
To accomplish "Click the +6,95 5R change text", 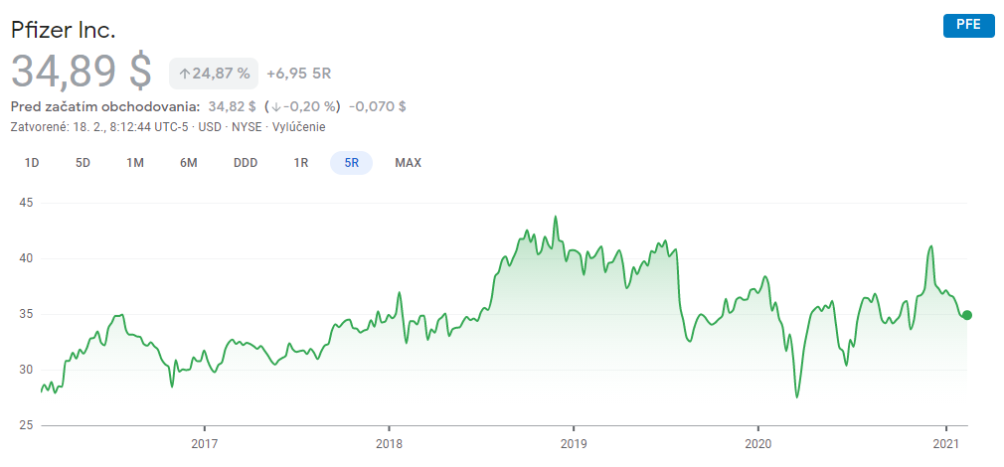I will [298, 74].
